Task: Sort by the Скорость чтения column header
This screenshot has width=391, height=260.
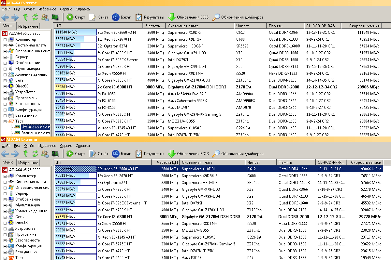Action: point(364,26)
